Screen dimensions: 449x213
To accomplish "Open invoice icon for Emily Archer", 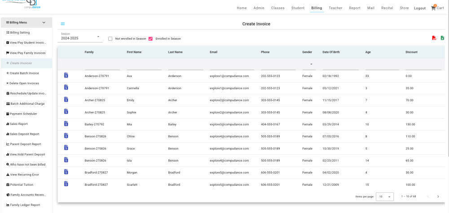I will coord(66,99).
